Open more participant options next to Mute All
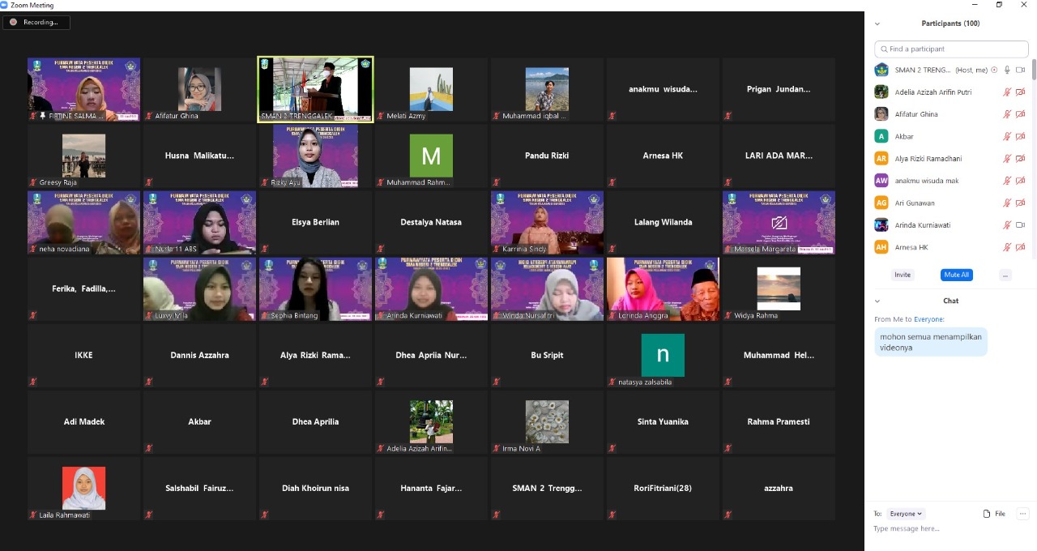 tap(1005, 275)
